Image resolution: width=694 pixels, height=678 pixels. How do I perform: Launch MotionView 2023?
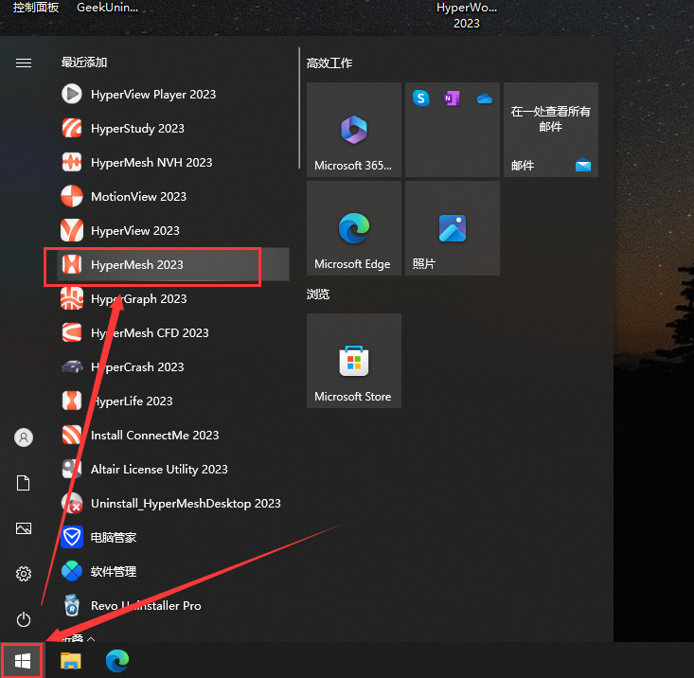[138, 197]
